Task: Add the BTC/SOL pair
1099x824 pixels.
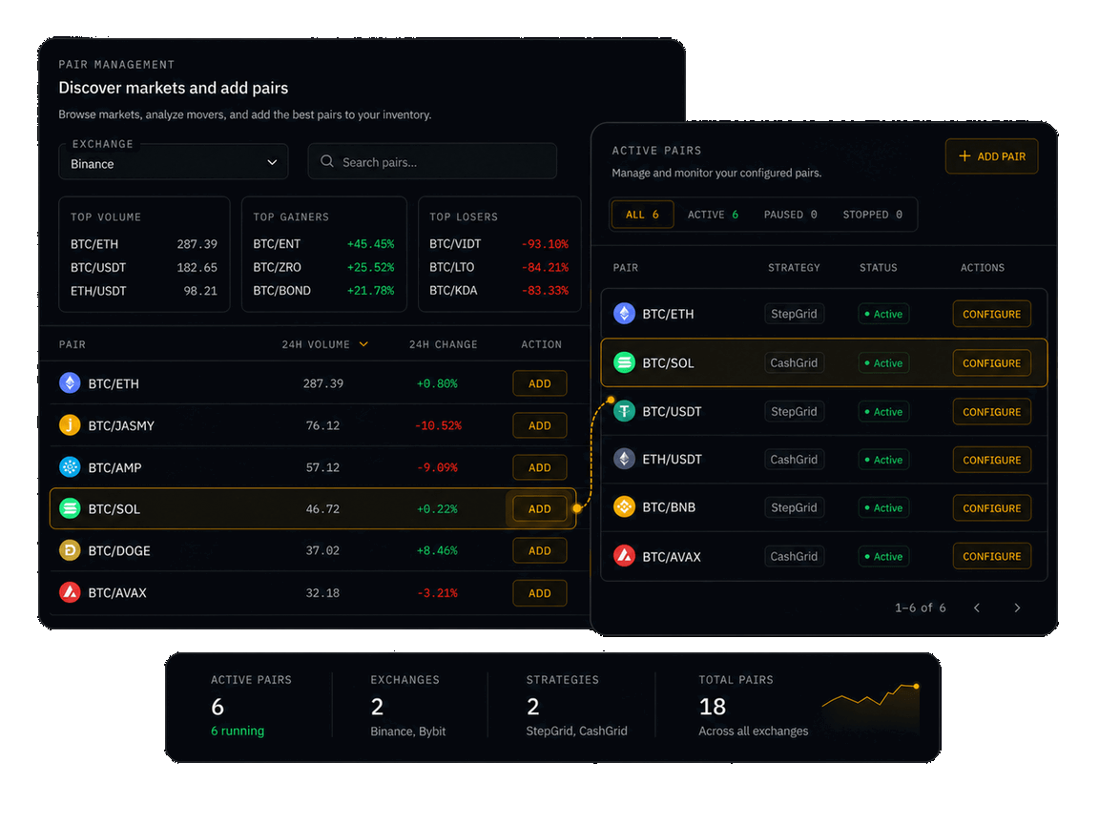Action: pyautogui.click(x=540, y=508)
